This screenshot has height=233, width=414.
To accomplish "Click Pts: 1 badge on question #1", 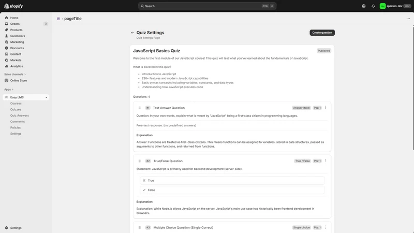I will pos(317,108).
